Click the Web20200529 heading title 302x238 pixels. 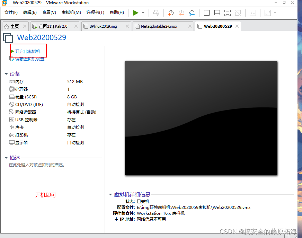[42, 37]
